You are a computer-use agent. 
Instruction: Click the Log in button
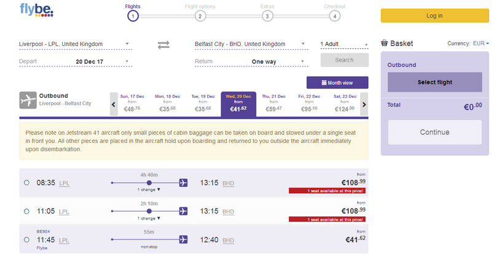434,16
